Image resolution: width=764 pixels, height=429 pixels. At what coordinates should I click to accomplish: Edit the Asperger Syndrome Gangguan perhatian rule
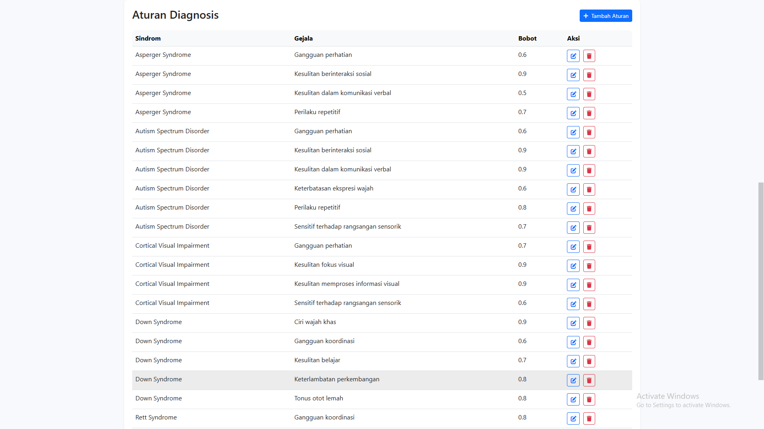(x=573, y=56)
